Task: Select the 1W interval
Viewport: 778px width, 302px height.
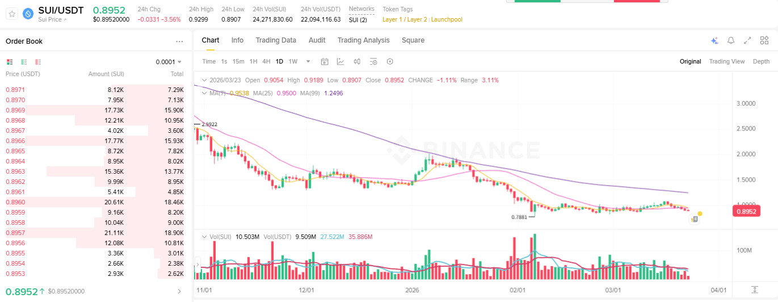Action: 293,61
